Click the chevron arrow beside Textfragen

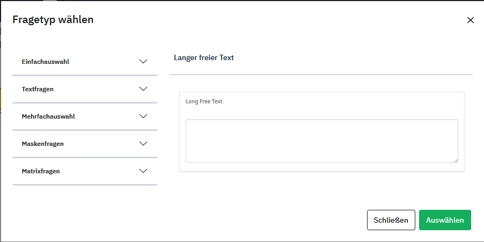click(143, 89)
